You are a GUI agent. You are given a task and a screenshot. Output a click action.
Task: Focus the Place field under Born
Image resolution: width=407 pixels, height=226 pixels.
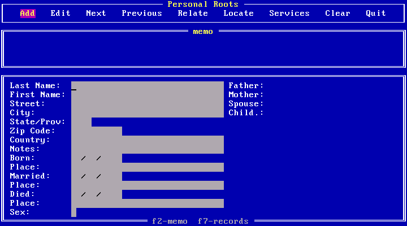[148, 167]
